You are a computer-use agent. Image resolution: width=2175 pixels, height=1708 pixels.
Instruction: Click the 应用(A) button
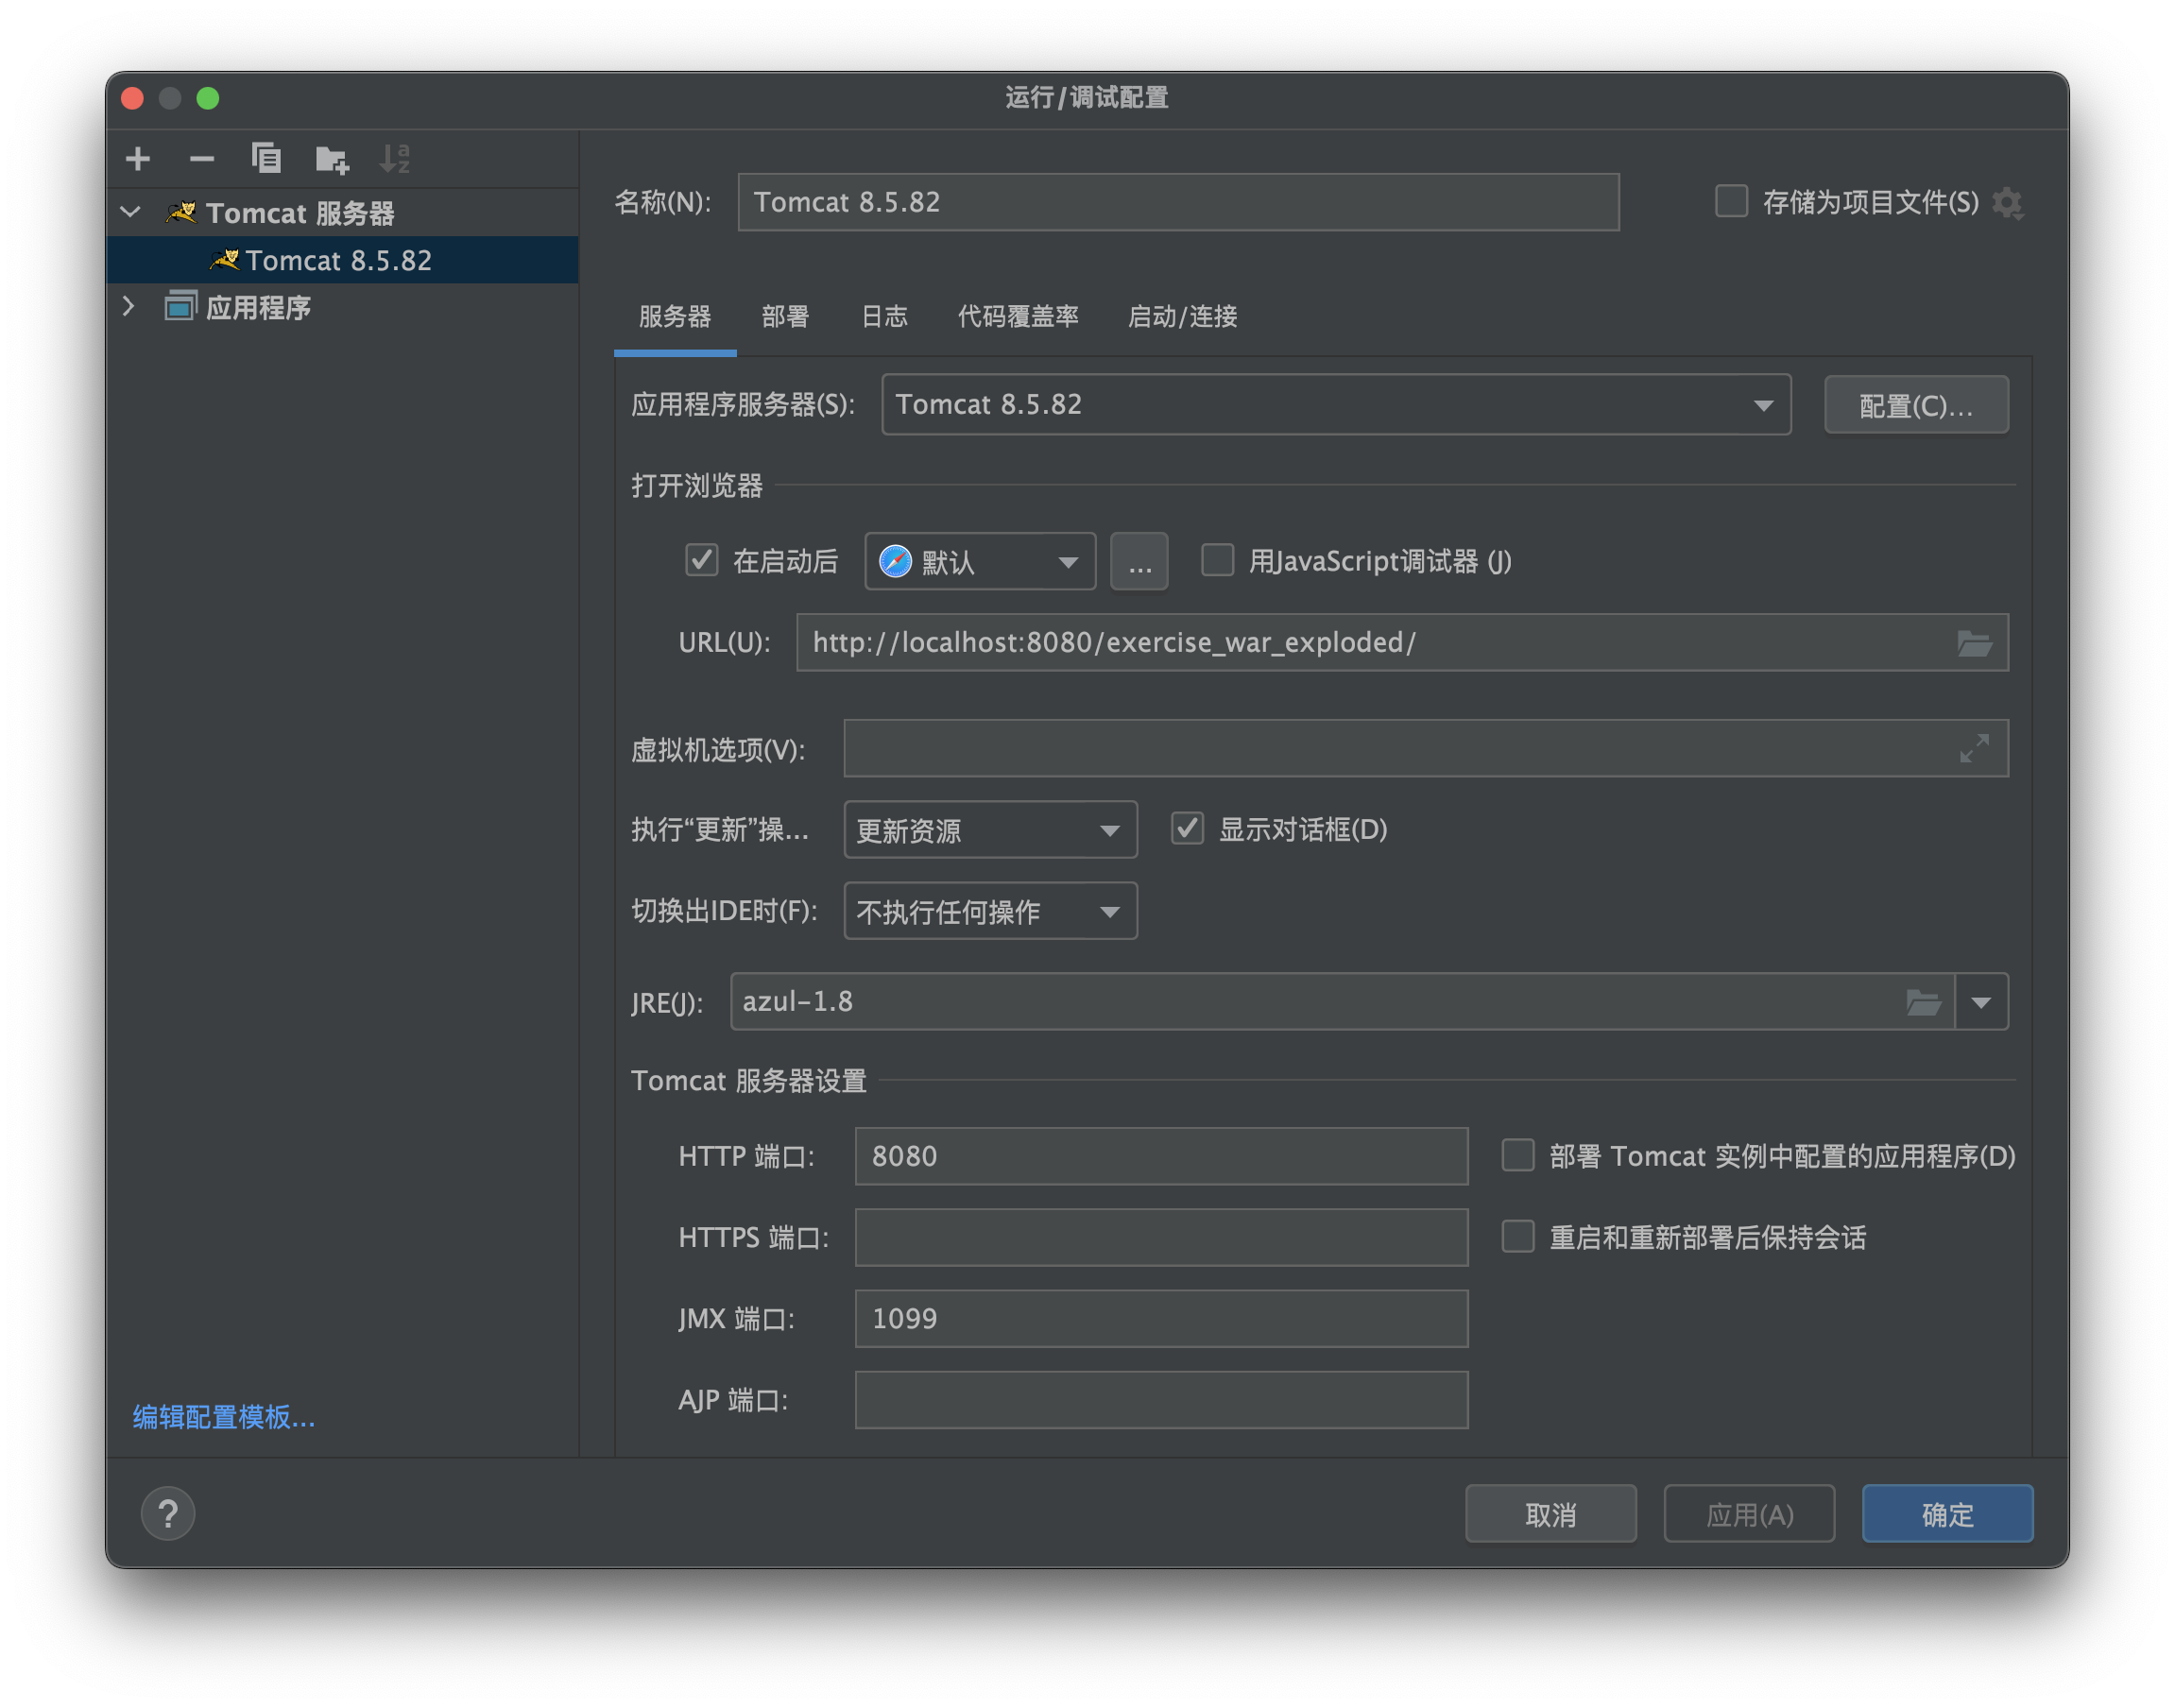[x=1749, y=1514]
